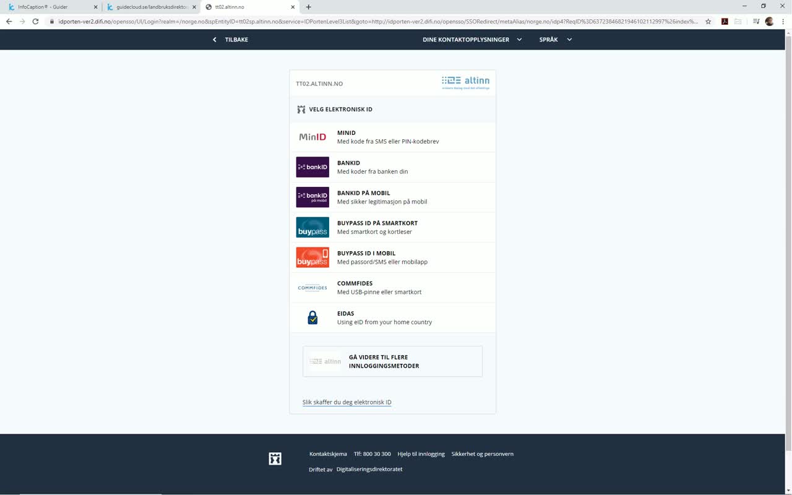Click browser forward navigation arrow
The image size is (792, 495).
point(22,21)
